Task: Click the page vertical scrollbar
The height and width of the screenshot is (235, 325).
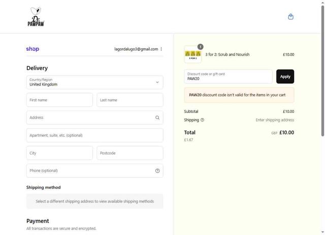Action: point(323,70)
